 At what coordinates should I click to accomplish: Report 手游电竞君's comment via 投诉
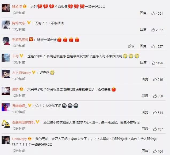click(x=131, y=46)
